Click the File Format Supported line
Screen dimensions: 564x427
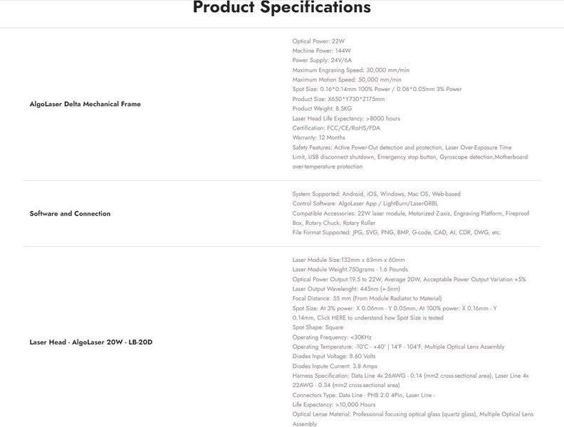coord(397,232)
